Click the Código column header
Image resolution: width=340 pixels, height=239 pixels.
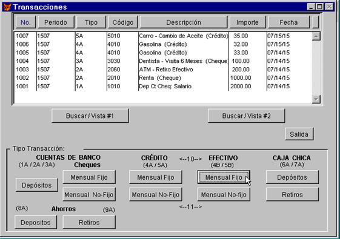pos(123,22)
